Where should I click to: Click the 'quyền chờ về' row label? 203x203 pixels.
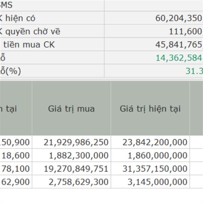pyautogui.click(x=33, y=31)
